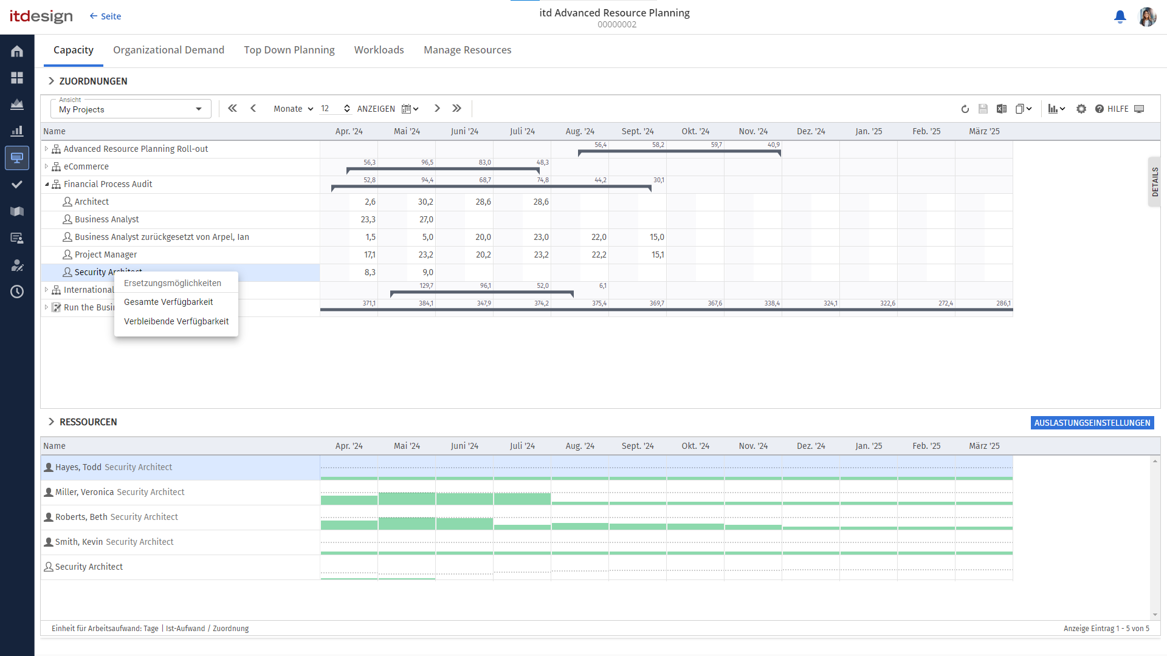Click the save disk icon

[x=983, y=109]
